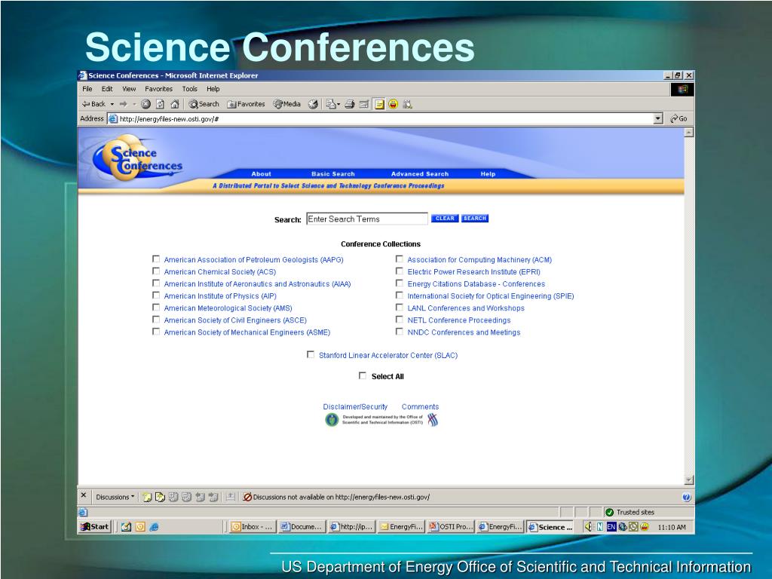Open the Search pane in toolbar
The image size is (772, 579).
tap(204, 104)
